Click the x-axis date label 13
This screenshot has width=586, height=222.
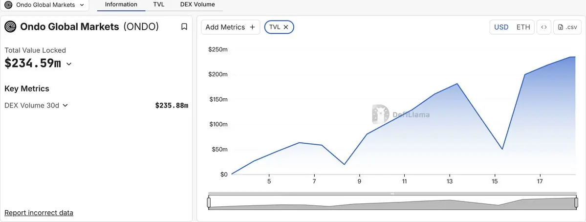point(450,181)
